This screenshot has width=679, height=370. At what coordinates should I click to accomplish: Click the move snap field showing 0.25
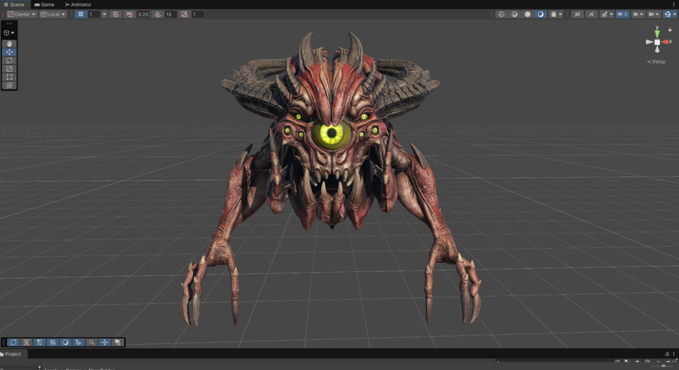(x=143, y=14)
